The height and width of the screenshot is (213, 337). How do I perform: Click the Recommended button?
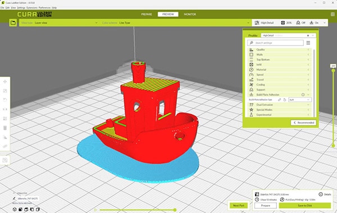click(x=303, y=123)
